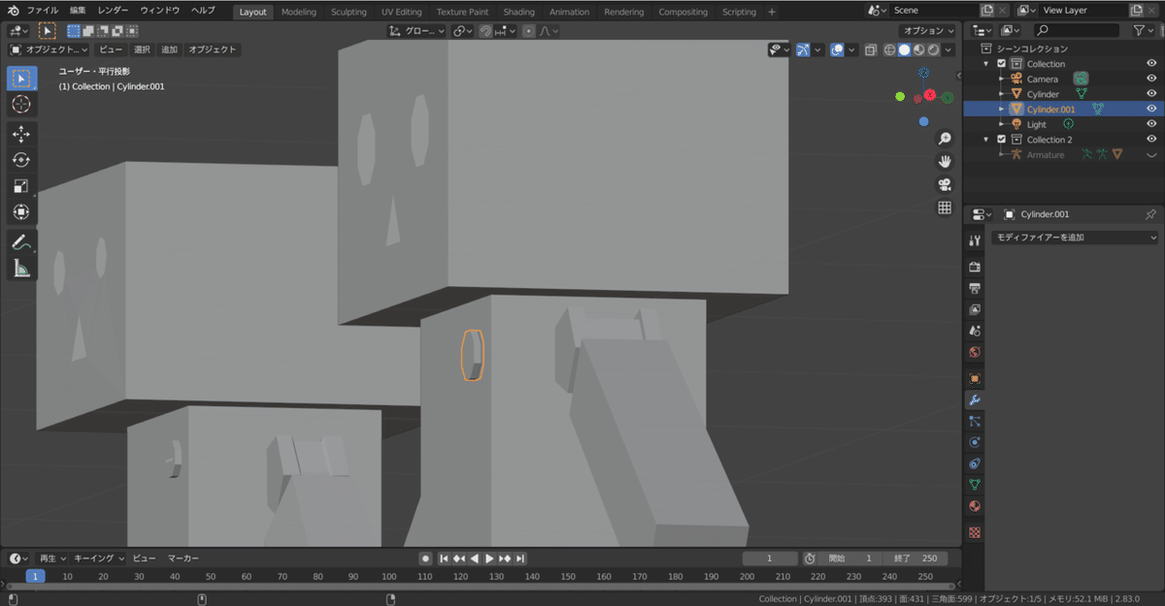
Task: Open the Texture properties tab
Action: (975, 532)
